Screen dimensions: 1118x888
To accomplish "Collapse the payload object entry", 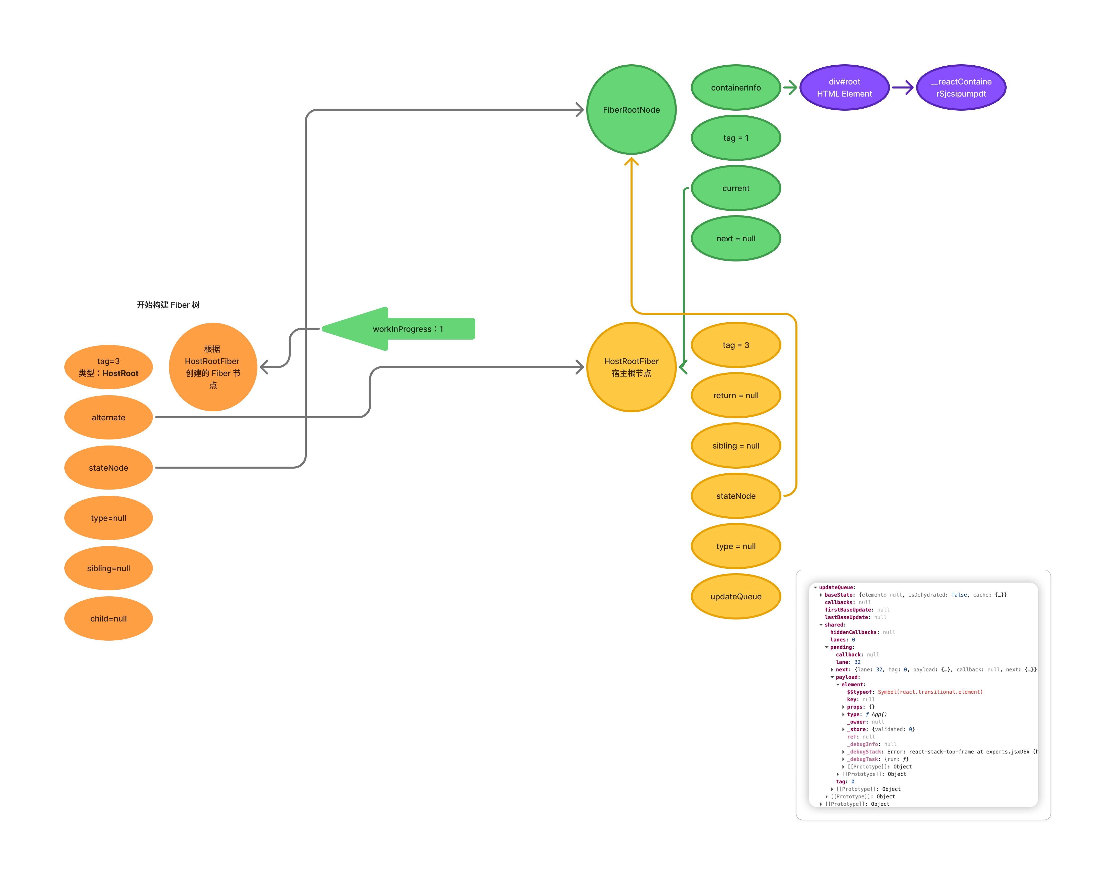I will click(x=832, y=677).
